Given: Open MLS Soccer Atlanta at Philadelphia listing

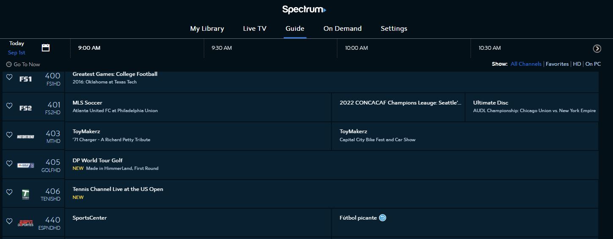Looking at the screenshot, I should point(198,107).
